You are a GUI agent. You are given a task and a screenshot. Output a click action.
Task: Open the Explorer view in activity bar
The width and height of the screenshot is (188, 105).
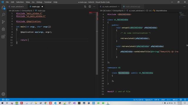pos(3,8)
